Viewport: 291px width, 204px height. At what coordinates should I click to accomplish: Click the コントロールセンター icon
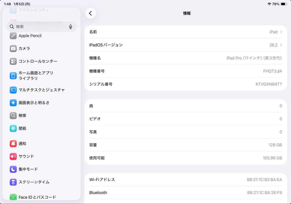13,61
